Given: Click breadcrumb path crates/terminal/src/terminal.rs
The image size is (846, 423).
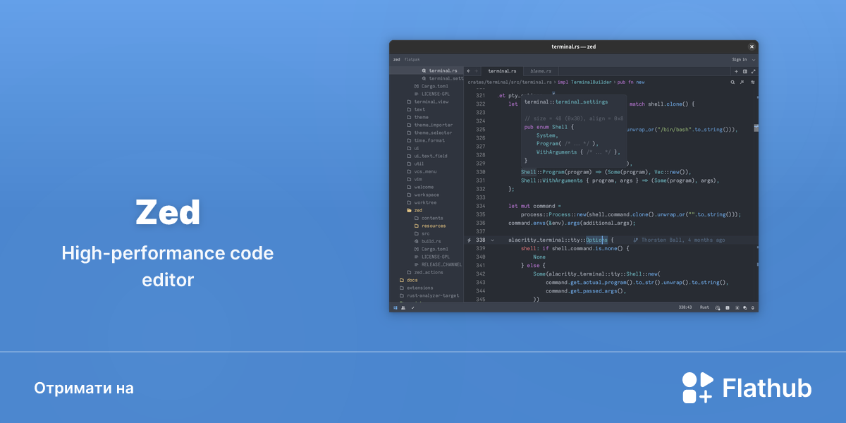Looking at the screenshot, I should (x=510, y=82).
